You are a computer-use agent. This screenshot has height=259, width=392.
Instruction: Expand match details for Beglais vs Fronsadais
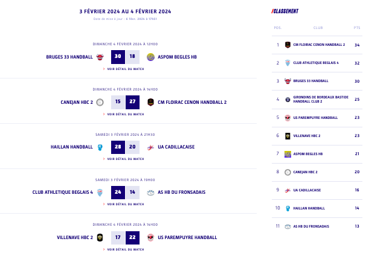click(x=125, y=204)
